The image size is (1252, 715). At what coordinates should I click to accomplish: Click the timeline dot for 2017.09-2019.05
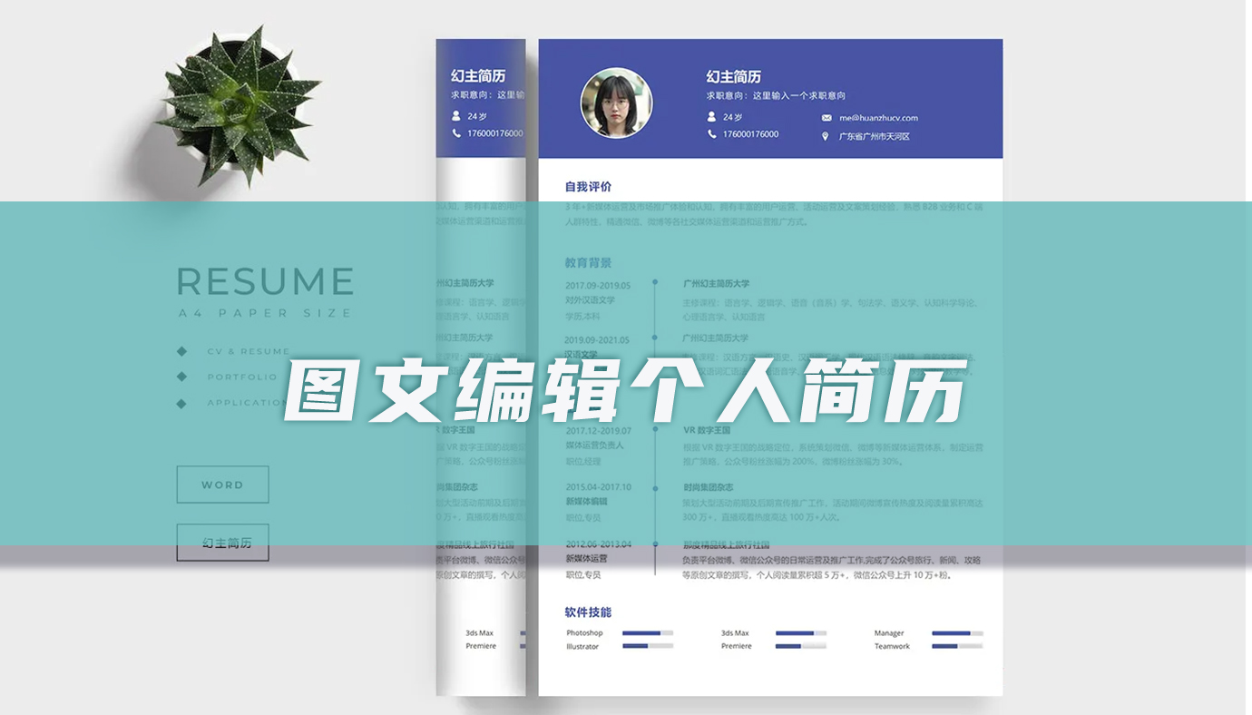click(x=655, y=283)
